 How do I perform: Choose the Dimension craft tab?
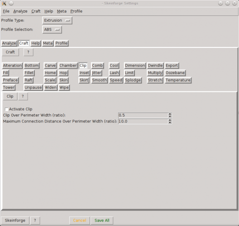click(135, 66)
